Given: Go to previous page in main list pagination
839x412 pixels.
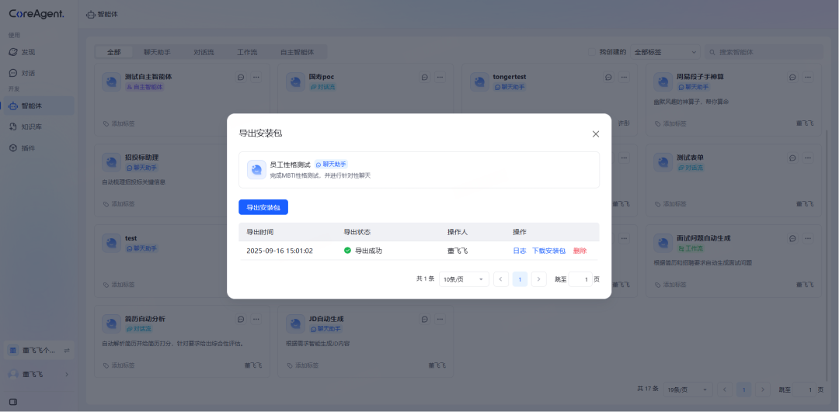Looking at the screenshot, I should (x=725, y=389).
